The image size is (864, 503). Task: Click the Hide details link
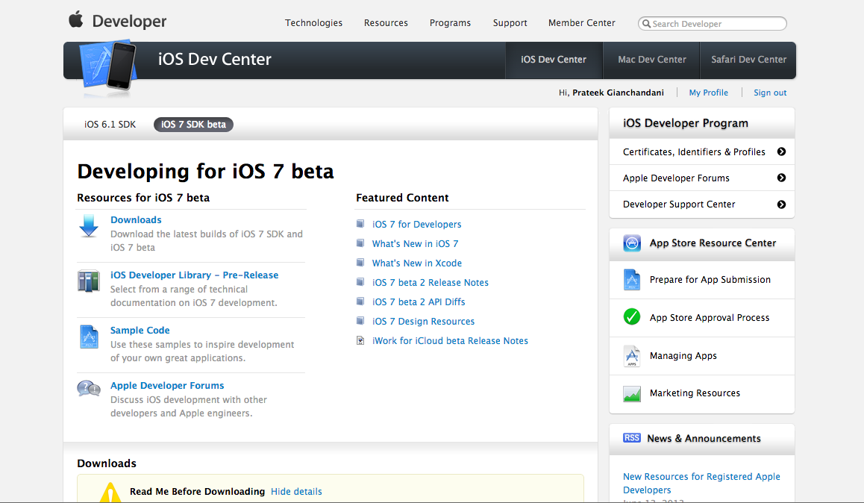point(296,491)
